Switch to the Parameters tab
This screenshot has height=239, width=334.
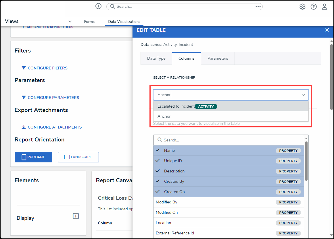tap(218, 58)
